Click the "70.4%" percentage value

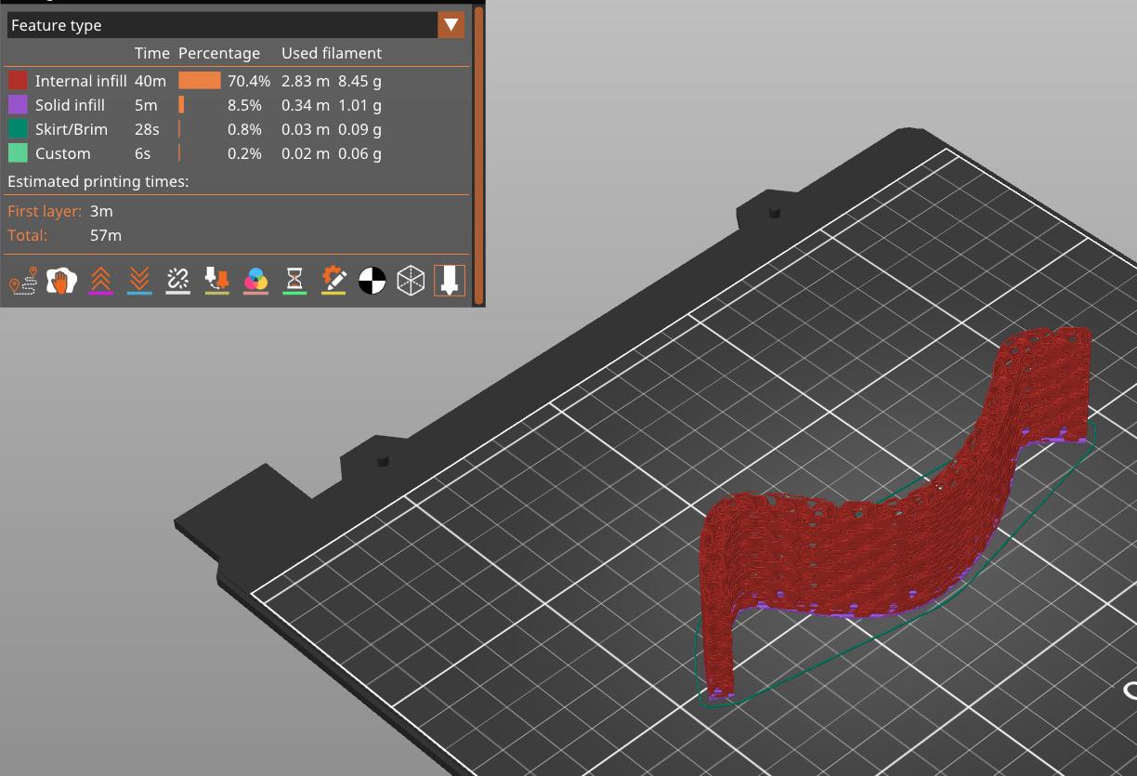(x=249, y=81)
